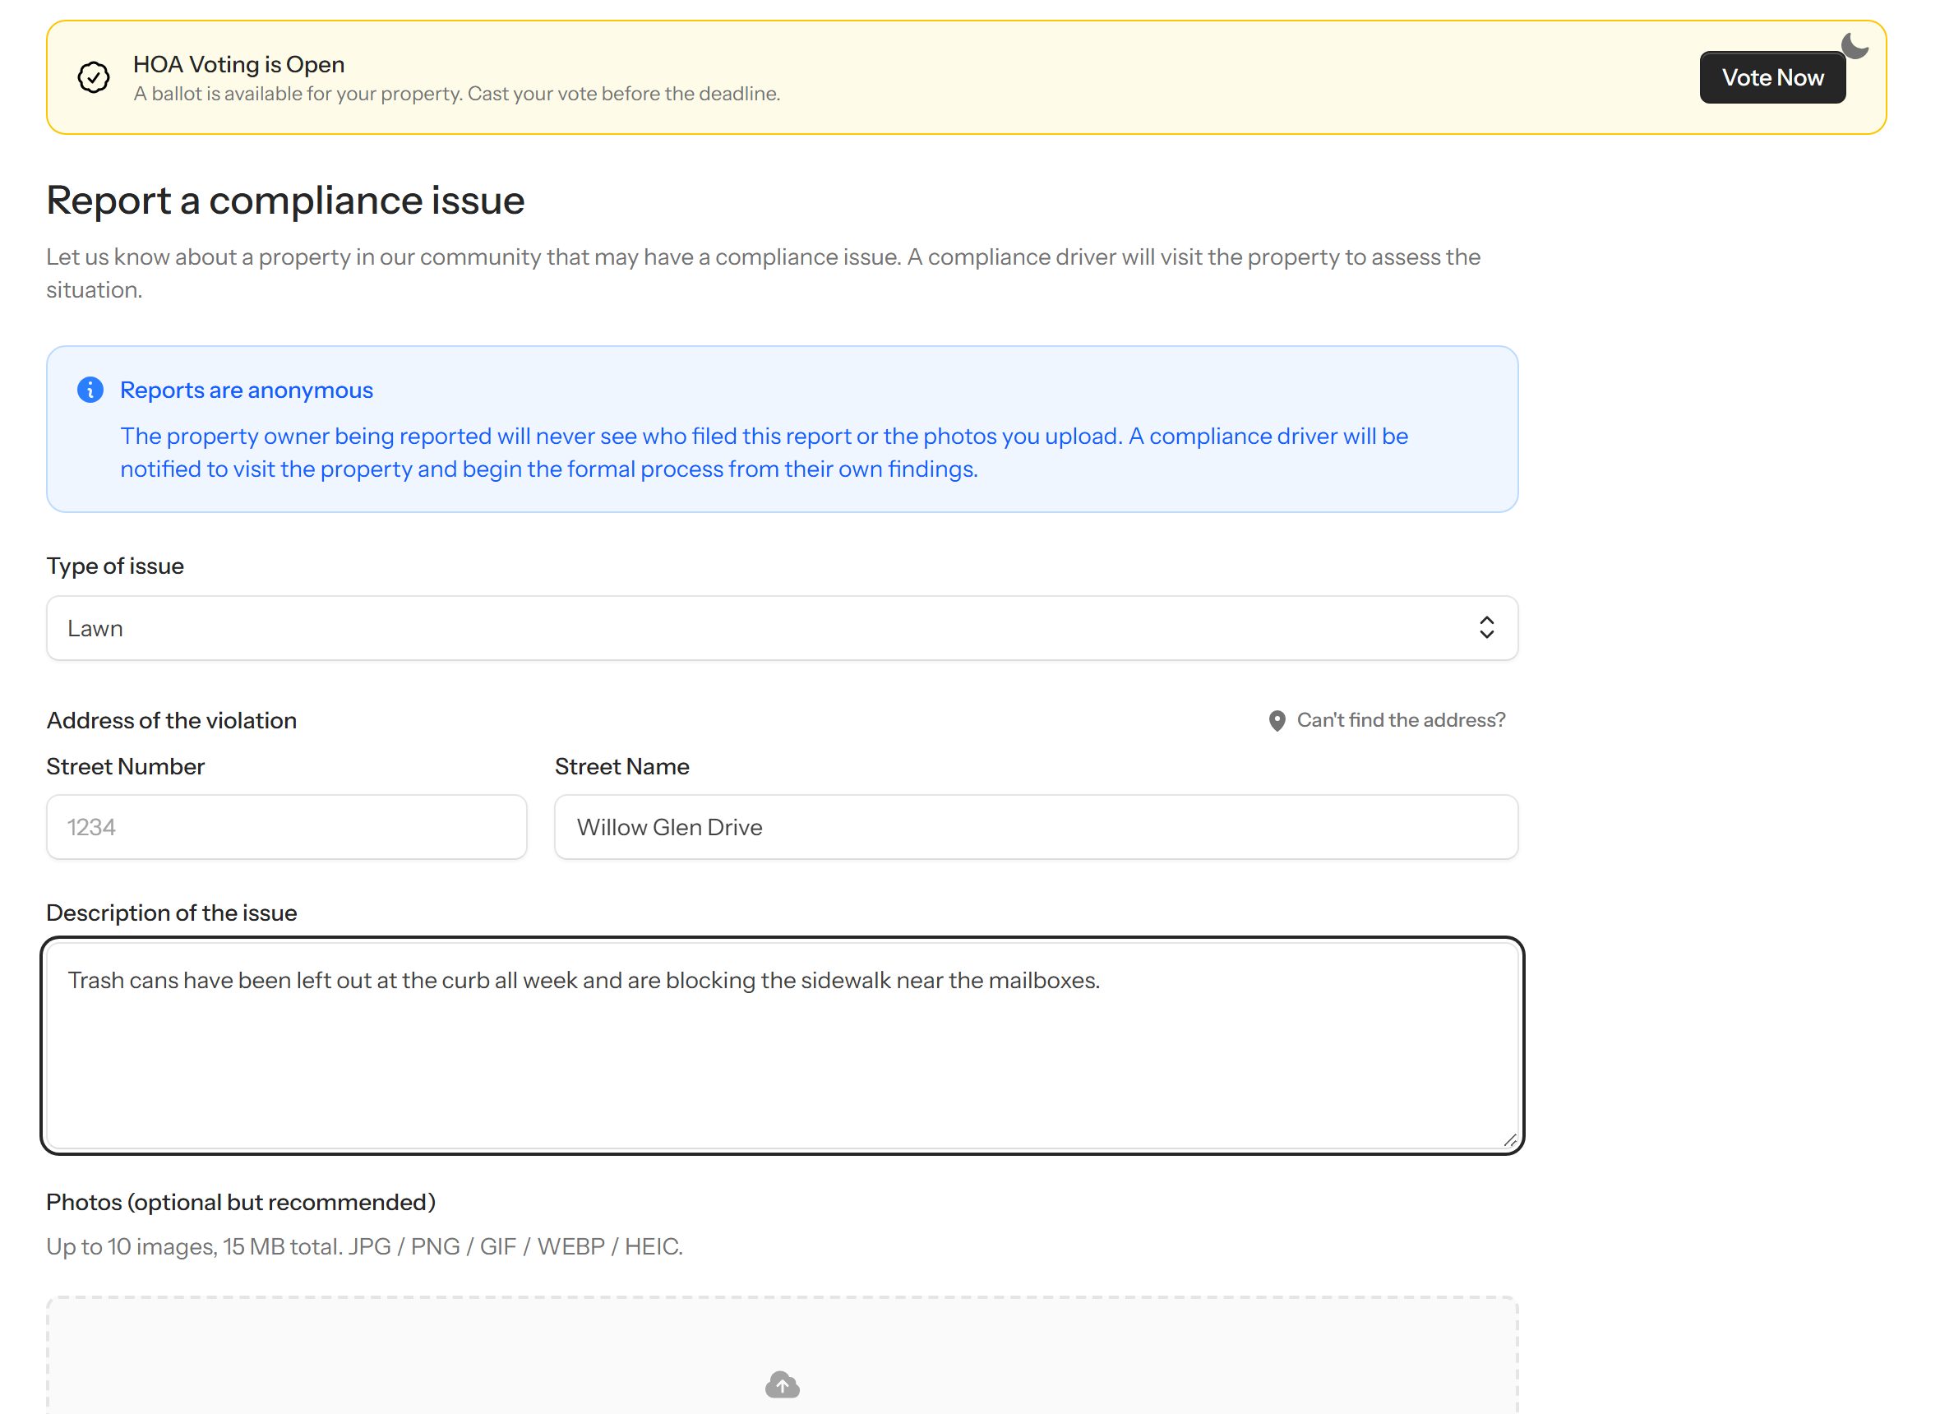This screenshot has width=1940, height=1414.
Task: Click the ballot availability message in the banner
Action: coord(457,93)
